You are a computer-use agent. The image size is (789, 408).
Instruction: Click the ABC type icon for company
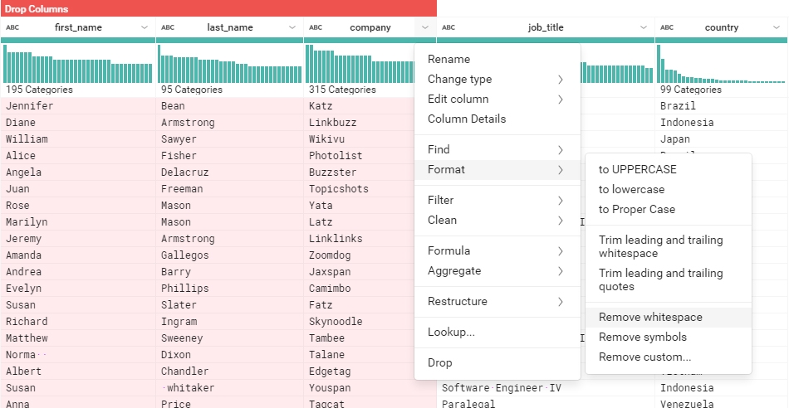pyautogui.click(x=316, y=27)
